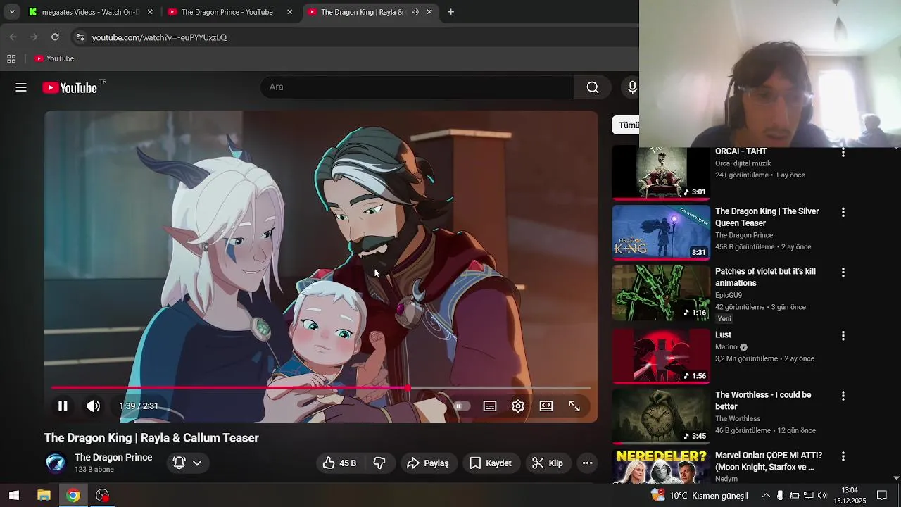Open options menu for Lust video

point(843,336)
